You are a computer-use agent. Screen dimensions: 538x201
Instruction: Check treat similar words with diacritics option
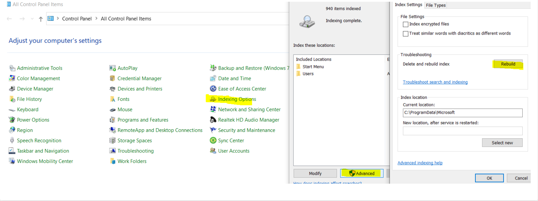[x=405, y=33]
